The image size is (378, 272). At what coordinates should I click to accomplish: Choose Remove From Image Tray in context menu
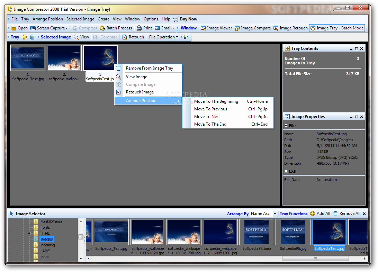pos(148,69)
